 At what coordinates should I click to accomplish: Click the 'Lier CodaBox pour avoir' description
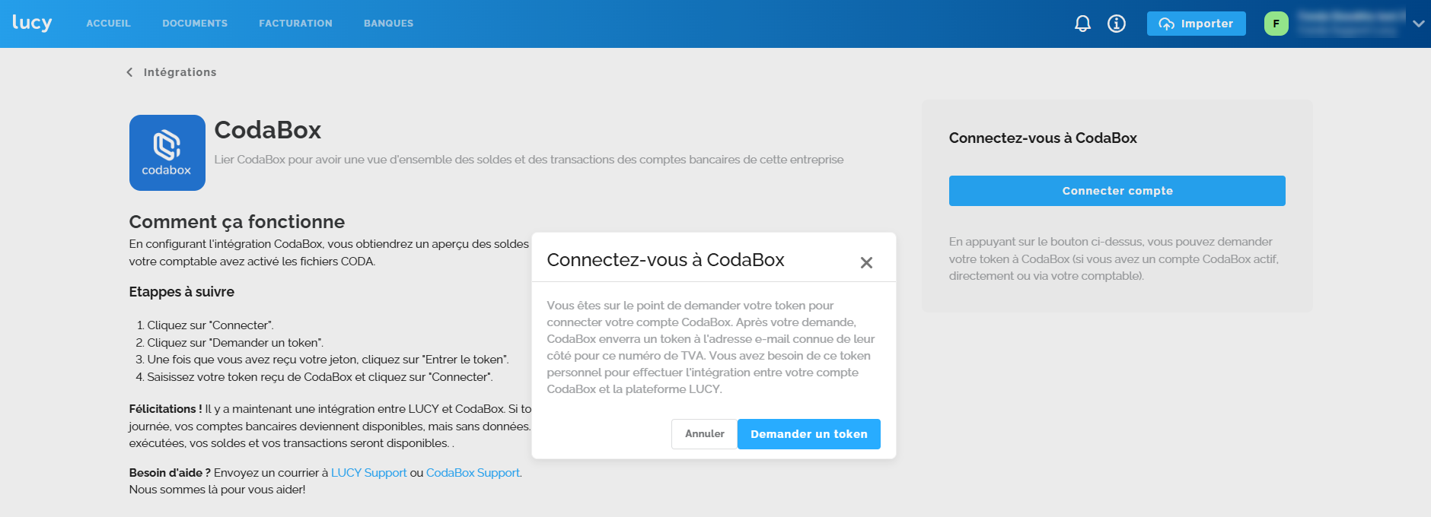tap(529, 160)
